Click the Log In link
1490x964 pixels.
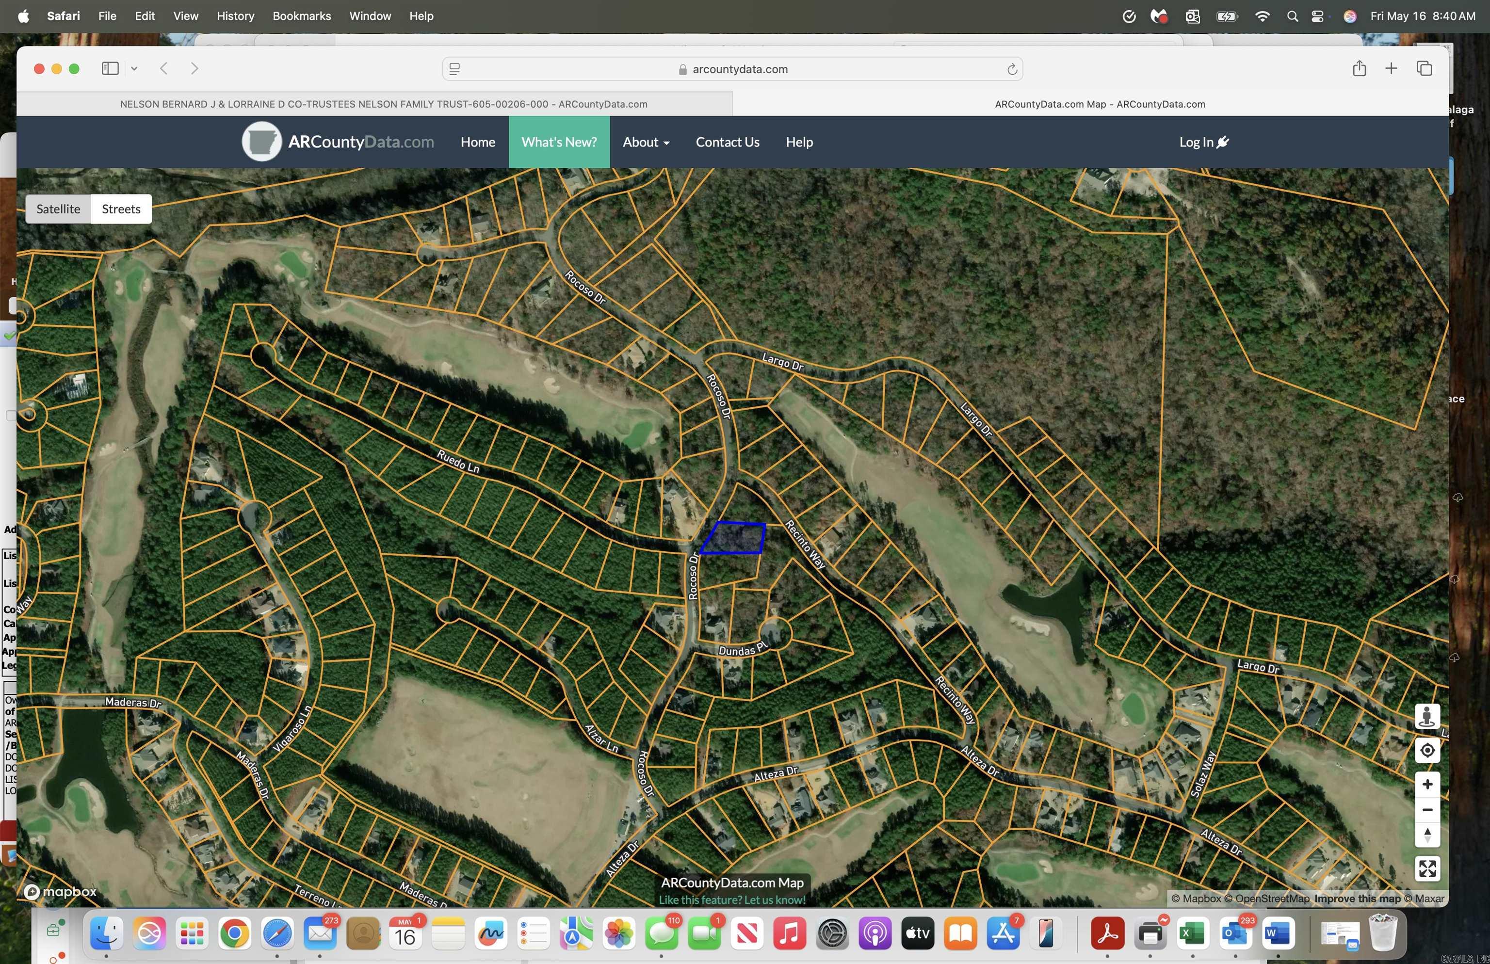pyautogui.click(x=1203, y=142)
